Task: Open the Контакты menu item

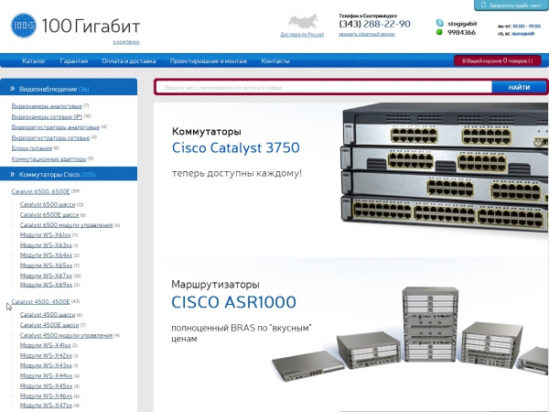Action: point(275,60)
